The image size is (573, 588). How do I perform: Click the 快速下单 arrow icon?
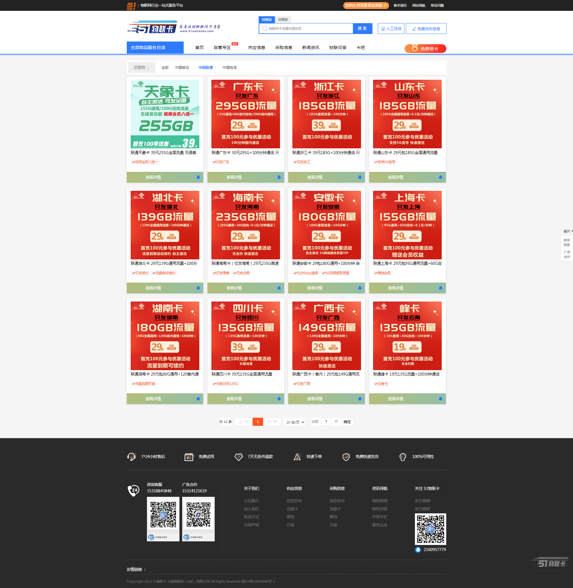[x=297, y=457]
